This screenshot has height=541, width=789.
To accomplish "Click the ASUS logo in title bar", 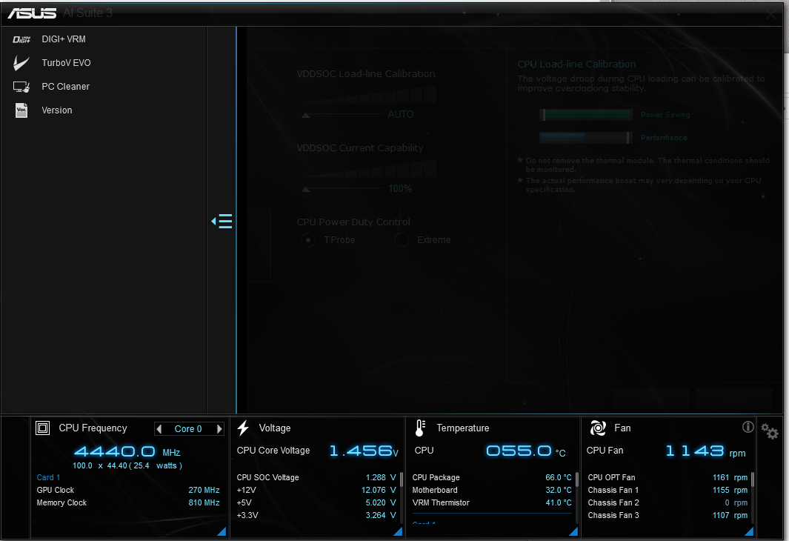I will point(32,13).
